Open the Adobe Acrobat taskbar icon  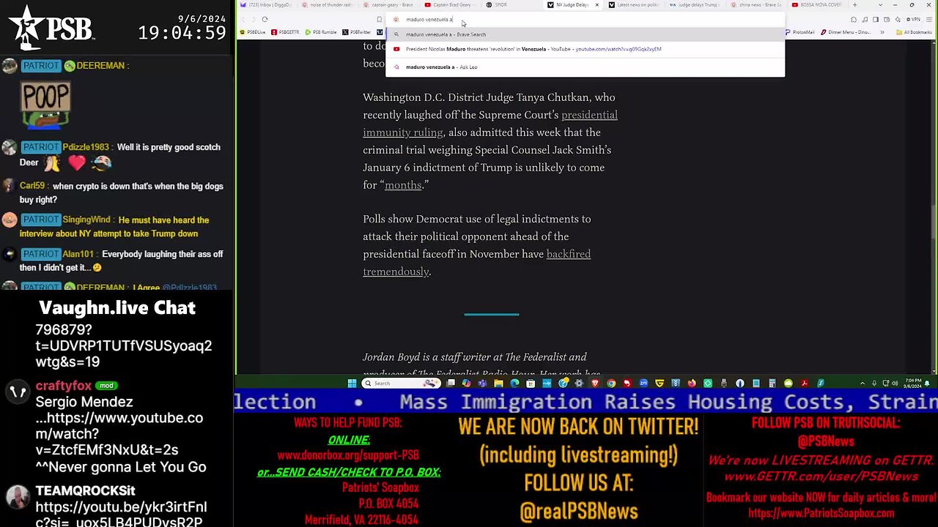805,384
